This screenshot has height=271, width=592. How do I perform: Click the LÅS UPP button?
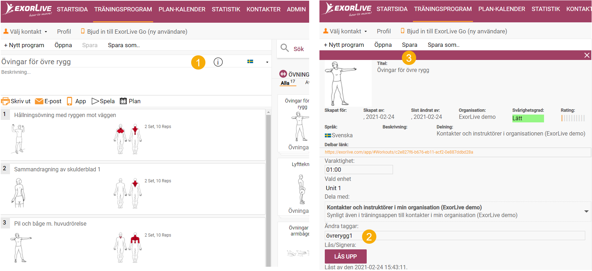345,256
